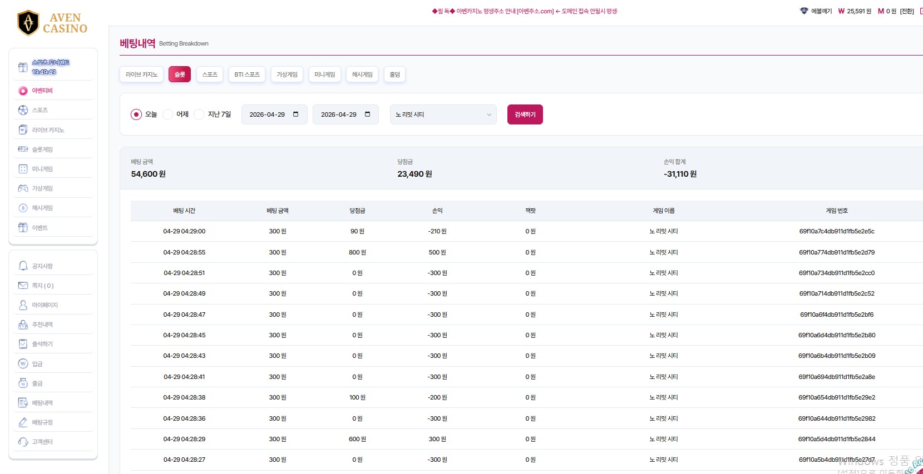Click the 공지사항 bell icon

click(23, 266)
